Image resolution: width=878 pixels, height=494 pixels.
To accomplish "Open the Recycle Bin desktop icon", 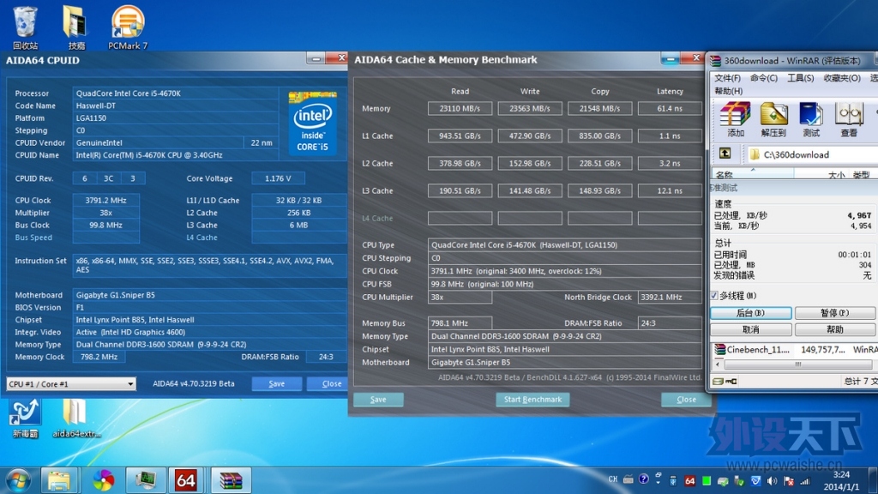I will (25, 27).
